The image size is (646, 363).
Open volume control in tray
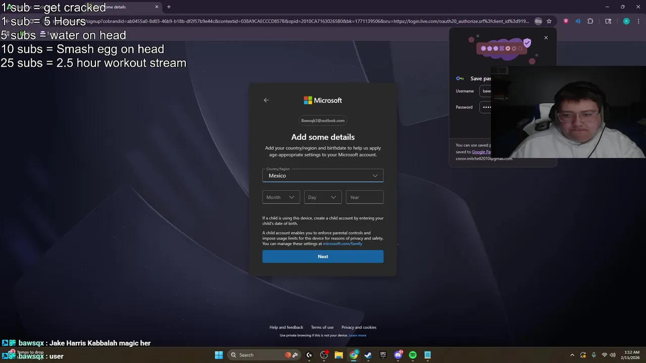point(612,355)
